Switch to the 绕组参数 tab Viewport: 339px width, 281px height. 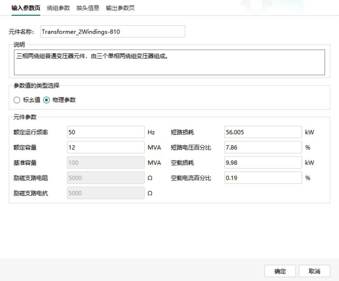pyautogui.click(x=58, y=8)
